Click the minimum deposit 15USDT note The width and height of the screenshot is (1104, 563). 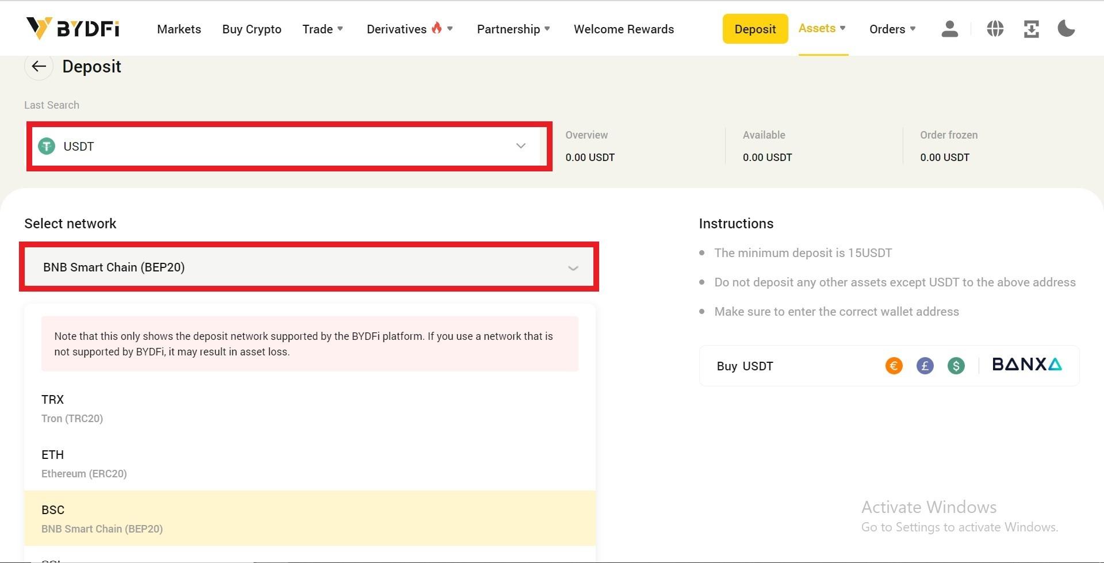(x=803, y=253)
